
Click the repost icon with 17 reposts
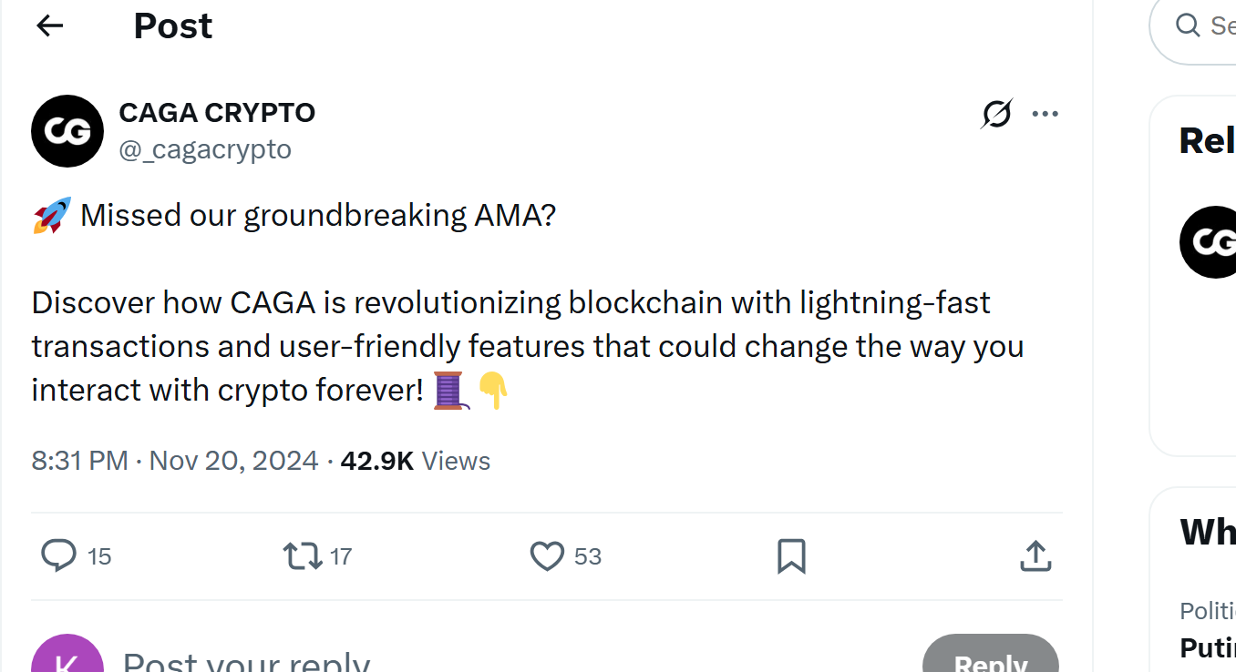[303, 555]
